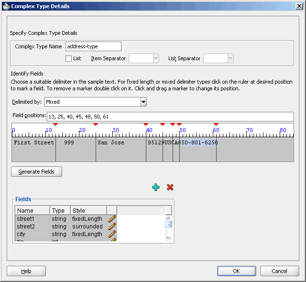Viewport: 306px width, 282px height.
Task: Select the ruler marker at position 25
Action: [x=96, y=124]
